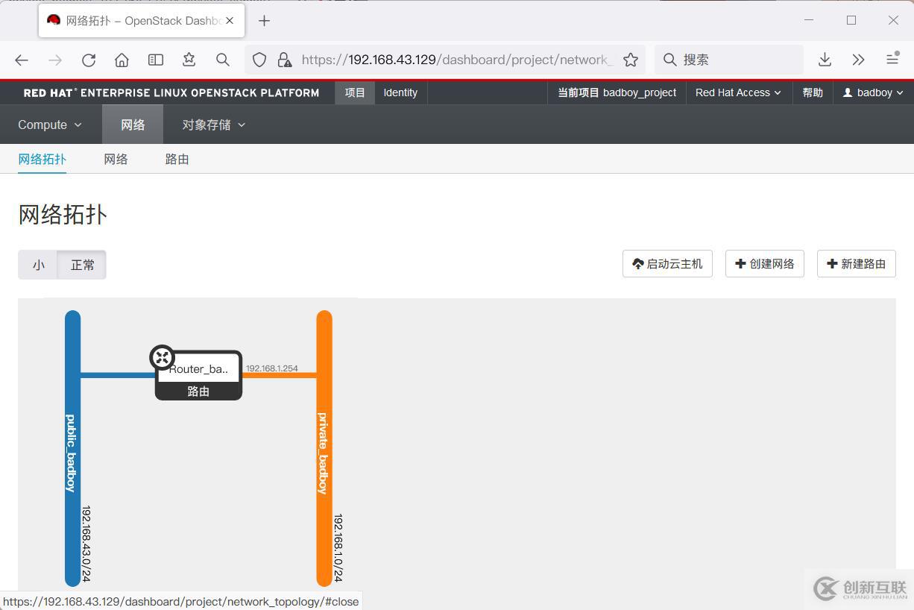This screenshot has width=914, height=610.
Task: Open the badboy user dropdown
Action: [x=873, y=92]
